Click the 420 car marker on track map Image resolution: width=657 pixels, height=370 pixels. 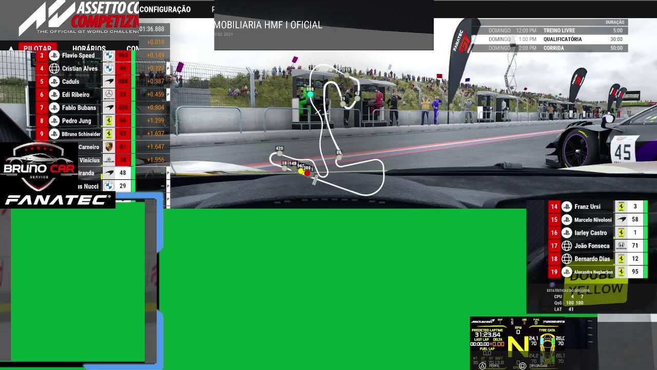pyautogui.click(x=279, y=153)
